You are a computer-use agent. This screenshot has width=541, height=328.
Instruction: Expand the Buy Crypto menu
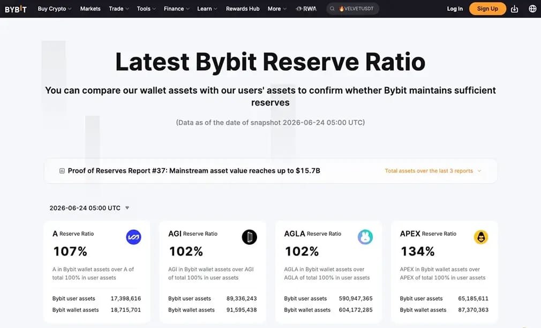pyautogui.click(x=55, y=9)
